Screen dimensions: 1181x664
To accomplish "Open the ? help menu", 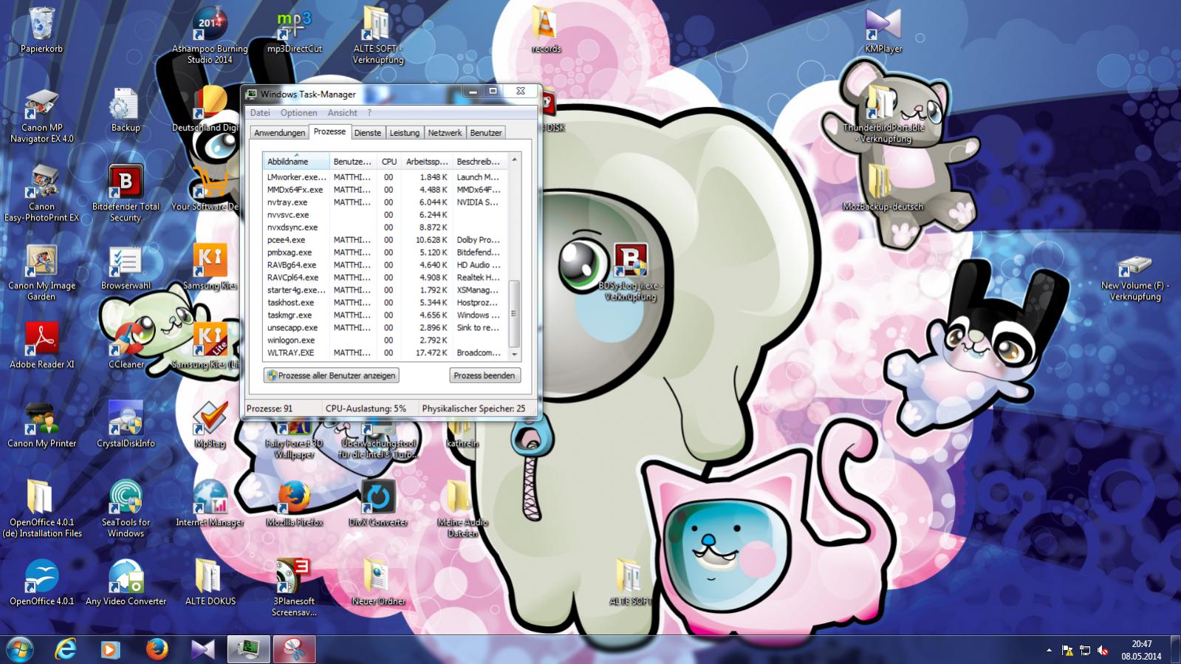I will [369, 113].
